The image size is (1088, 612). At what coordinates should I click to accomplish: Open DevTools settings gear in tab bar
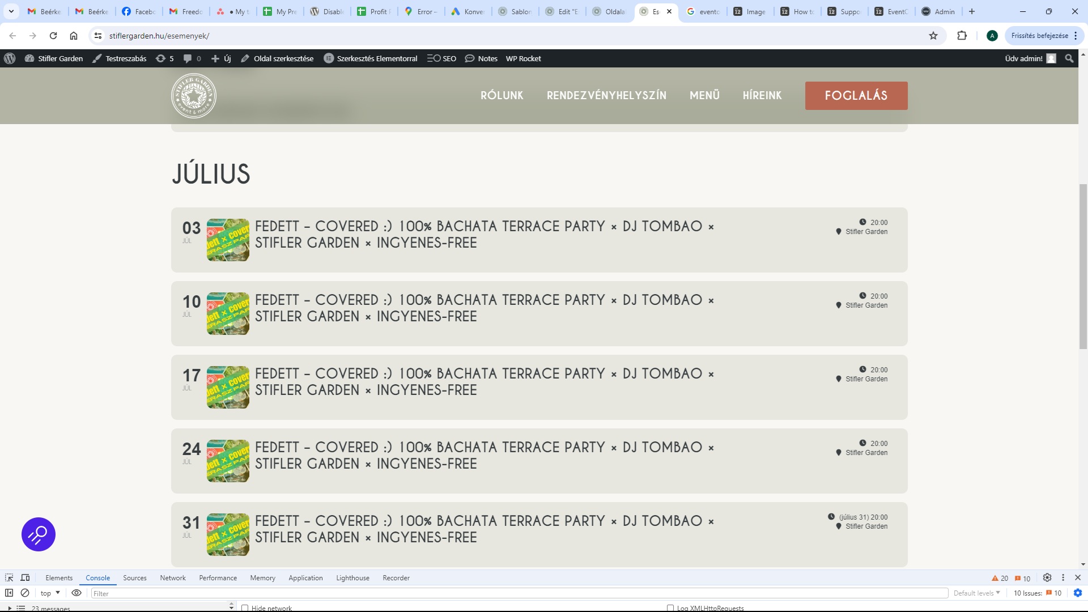tap(1047, 577)
